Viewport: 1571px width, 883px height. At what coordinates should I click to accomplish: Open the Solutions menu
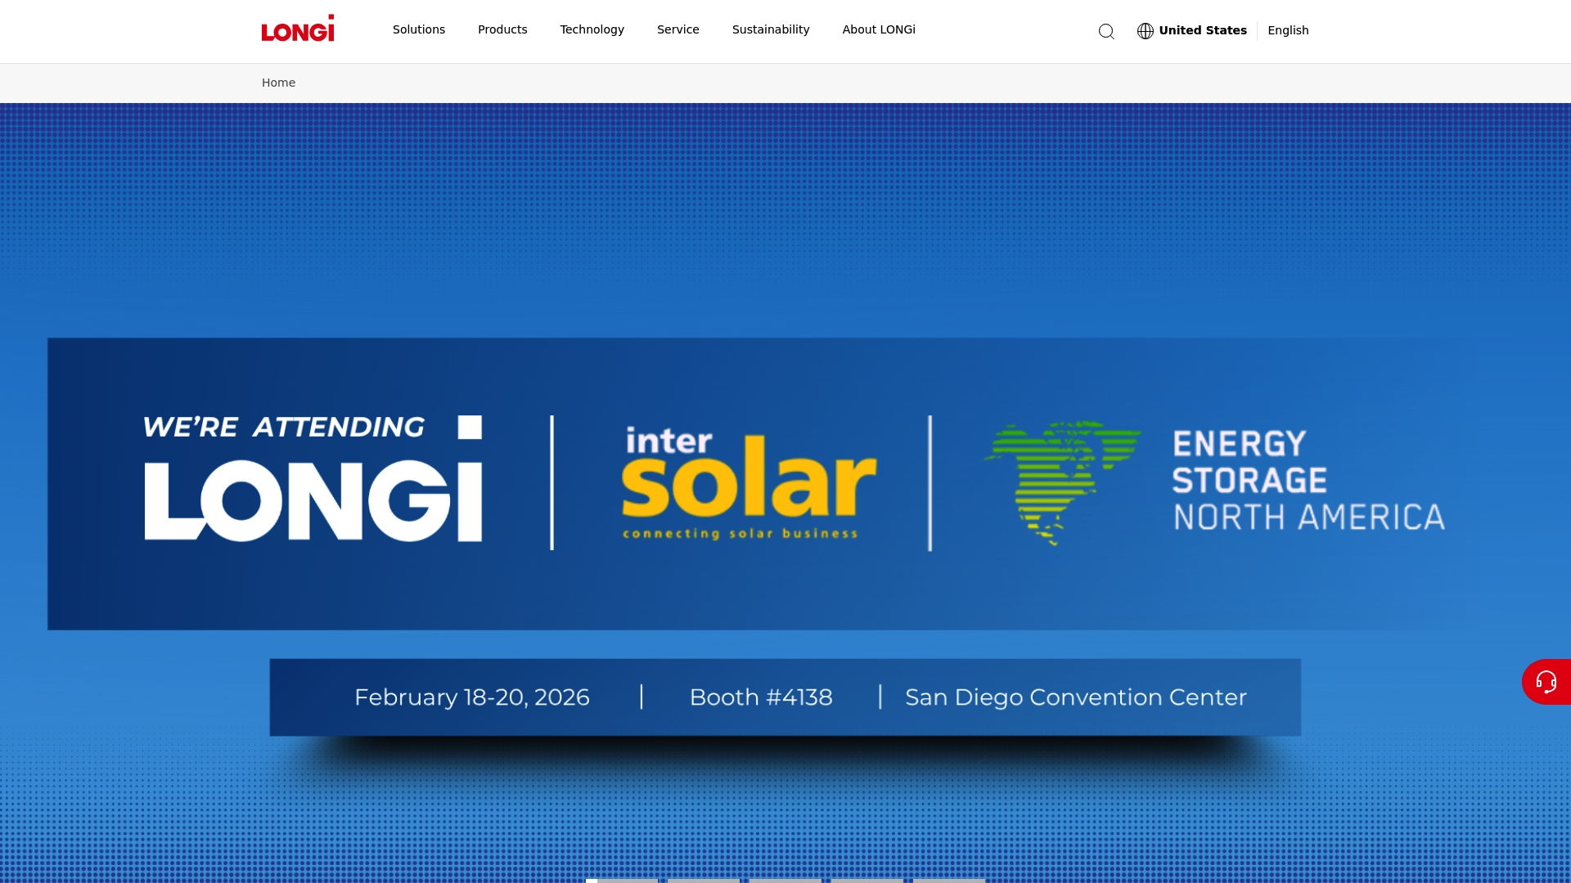click(x=419, y=29)
